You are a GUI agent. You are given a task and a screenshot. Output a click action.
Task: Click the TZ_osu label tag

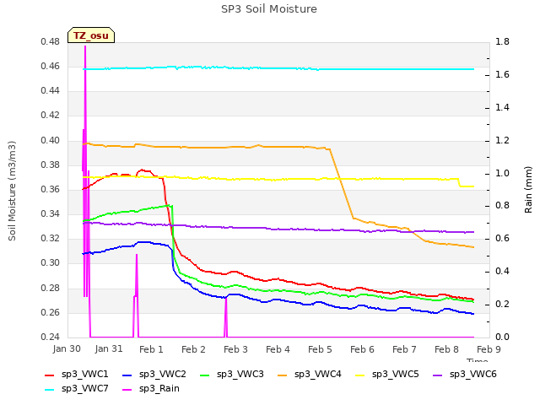click(91, 35)
